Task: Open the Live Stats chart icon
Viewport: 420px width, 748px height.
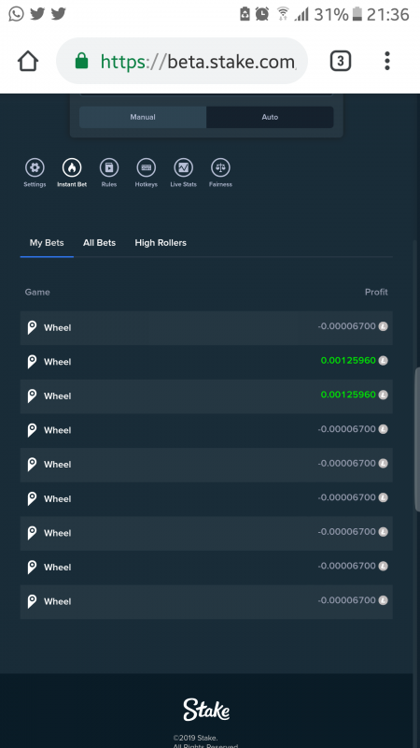Action: [x=183, y=168]
